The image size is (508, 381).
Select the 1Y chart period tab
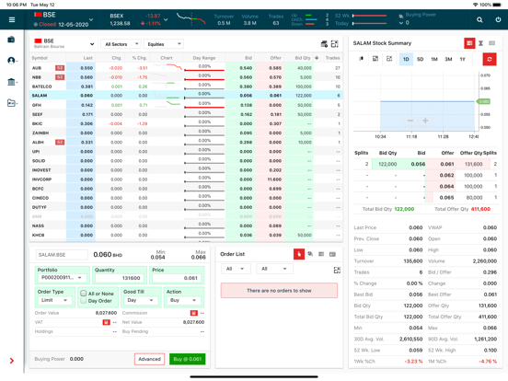(x=462, y=59)
